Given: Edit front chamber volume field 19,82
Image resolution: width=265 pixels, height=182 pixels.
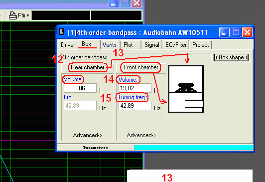Looking at the screenshot, I should click(134, 88).
